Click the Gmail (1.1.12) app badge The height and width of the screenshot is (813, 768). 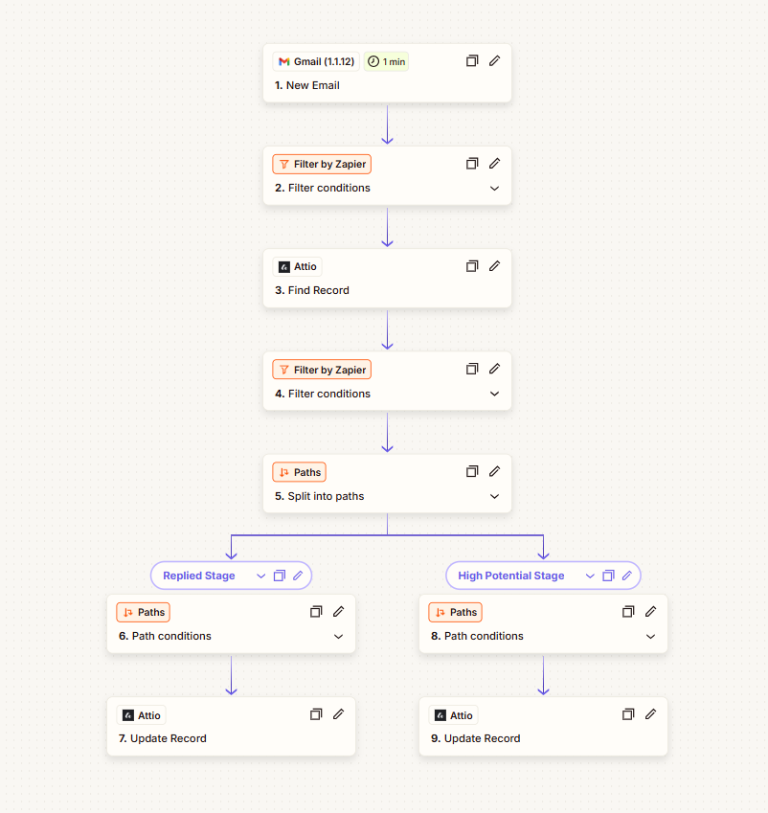(316, 61)
